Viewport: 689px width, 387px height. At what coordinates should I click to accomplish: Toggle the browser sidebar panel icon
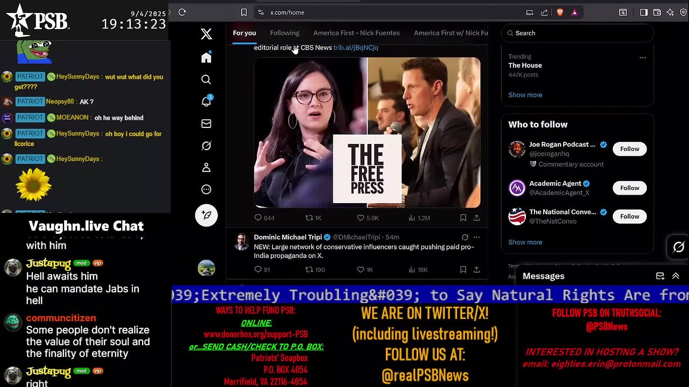(x=643, y=12)
